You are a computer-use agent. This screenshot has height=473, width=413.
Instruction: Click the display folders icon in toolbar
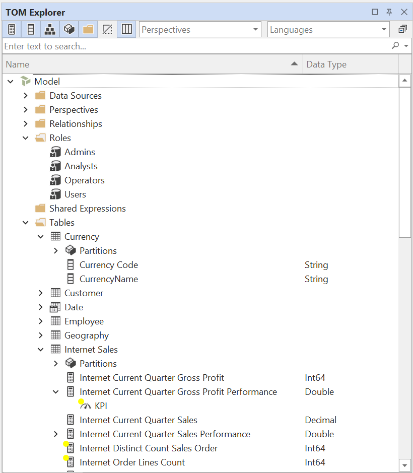tap(88, 30)
